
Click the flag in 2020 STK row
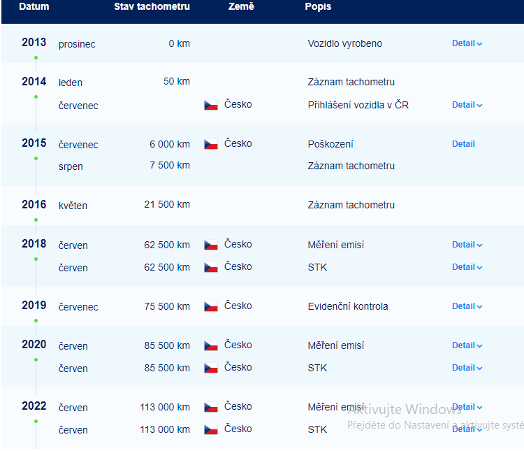click(211, 368)
